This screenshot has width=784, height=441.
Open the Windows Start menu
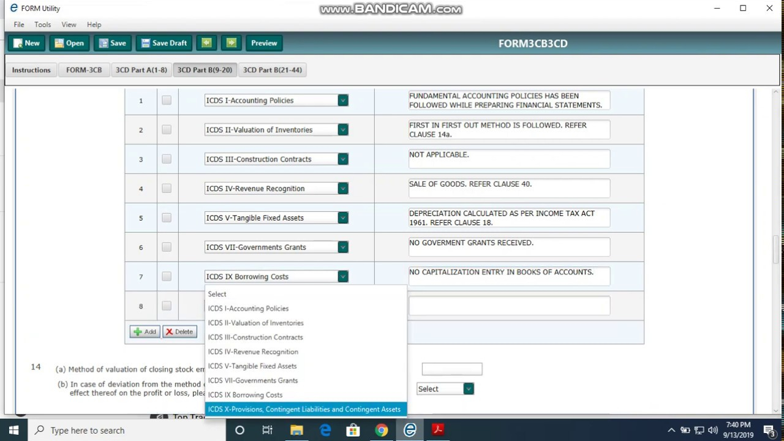(14, 430)
